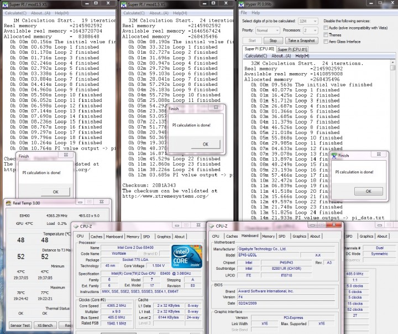398x334 pixels.
Task: Click the Award Software International BIOS brand
Action: click(286, 291)
